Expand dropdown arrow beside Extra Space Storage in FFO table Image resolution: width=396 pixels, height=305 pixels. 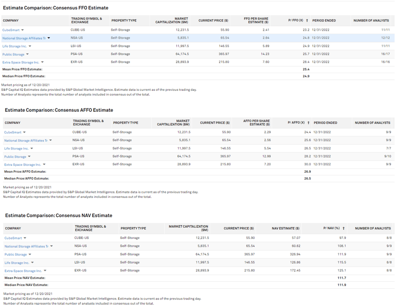click(x=42, y=62)
